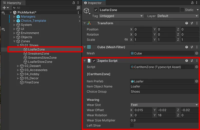Open the Tag dropdown
200x130 pixels.
[121, 16]
